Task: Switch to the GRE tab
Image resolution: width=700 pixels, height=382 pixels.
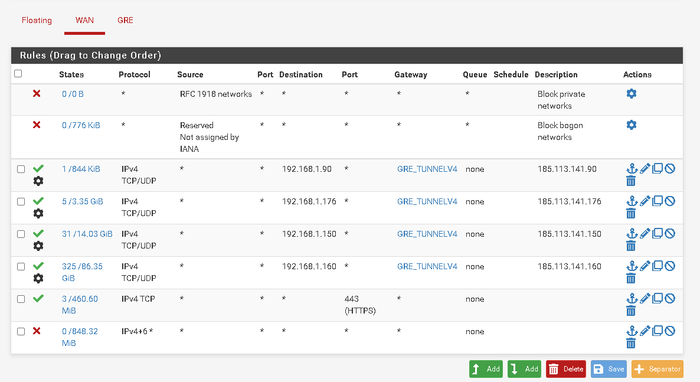Action: click(125, 20)
